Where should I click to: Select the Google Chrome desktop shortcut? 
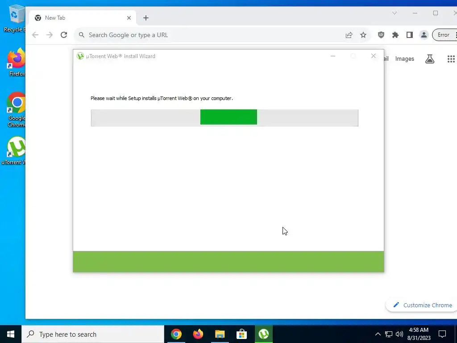[x=17, y=110]
